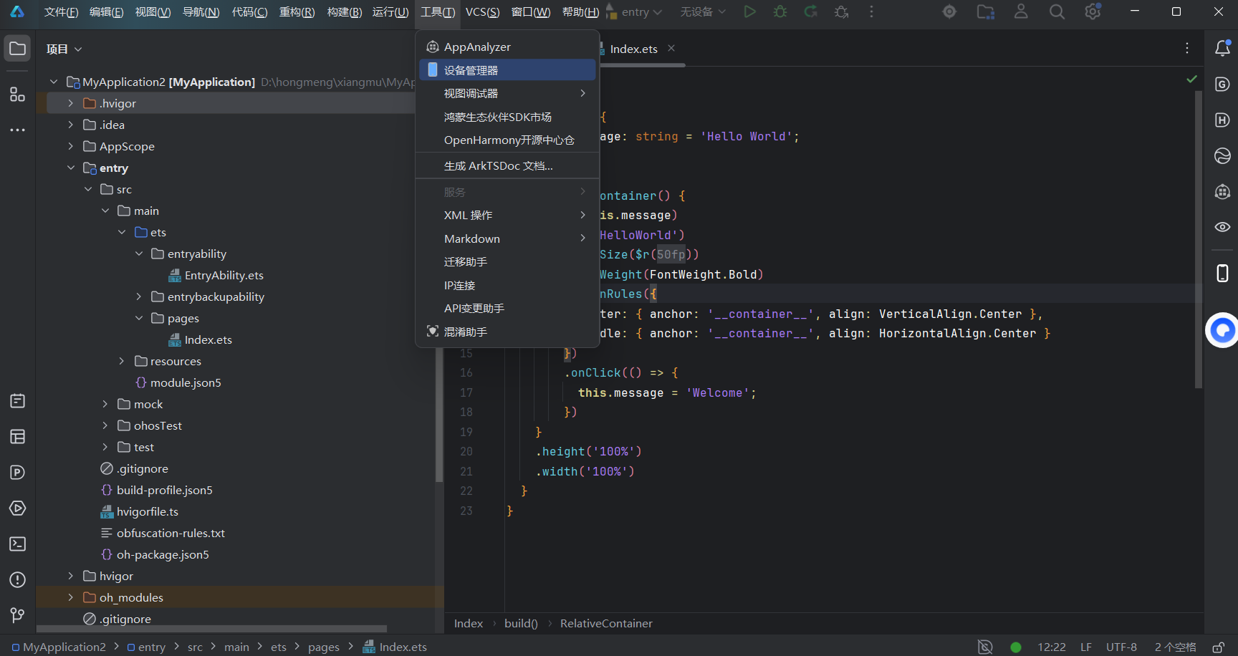The width and height of the screenshot is (1238, 656).
Task: Open the device phone icon in right sidebar
Action: tap(1223, 273)
